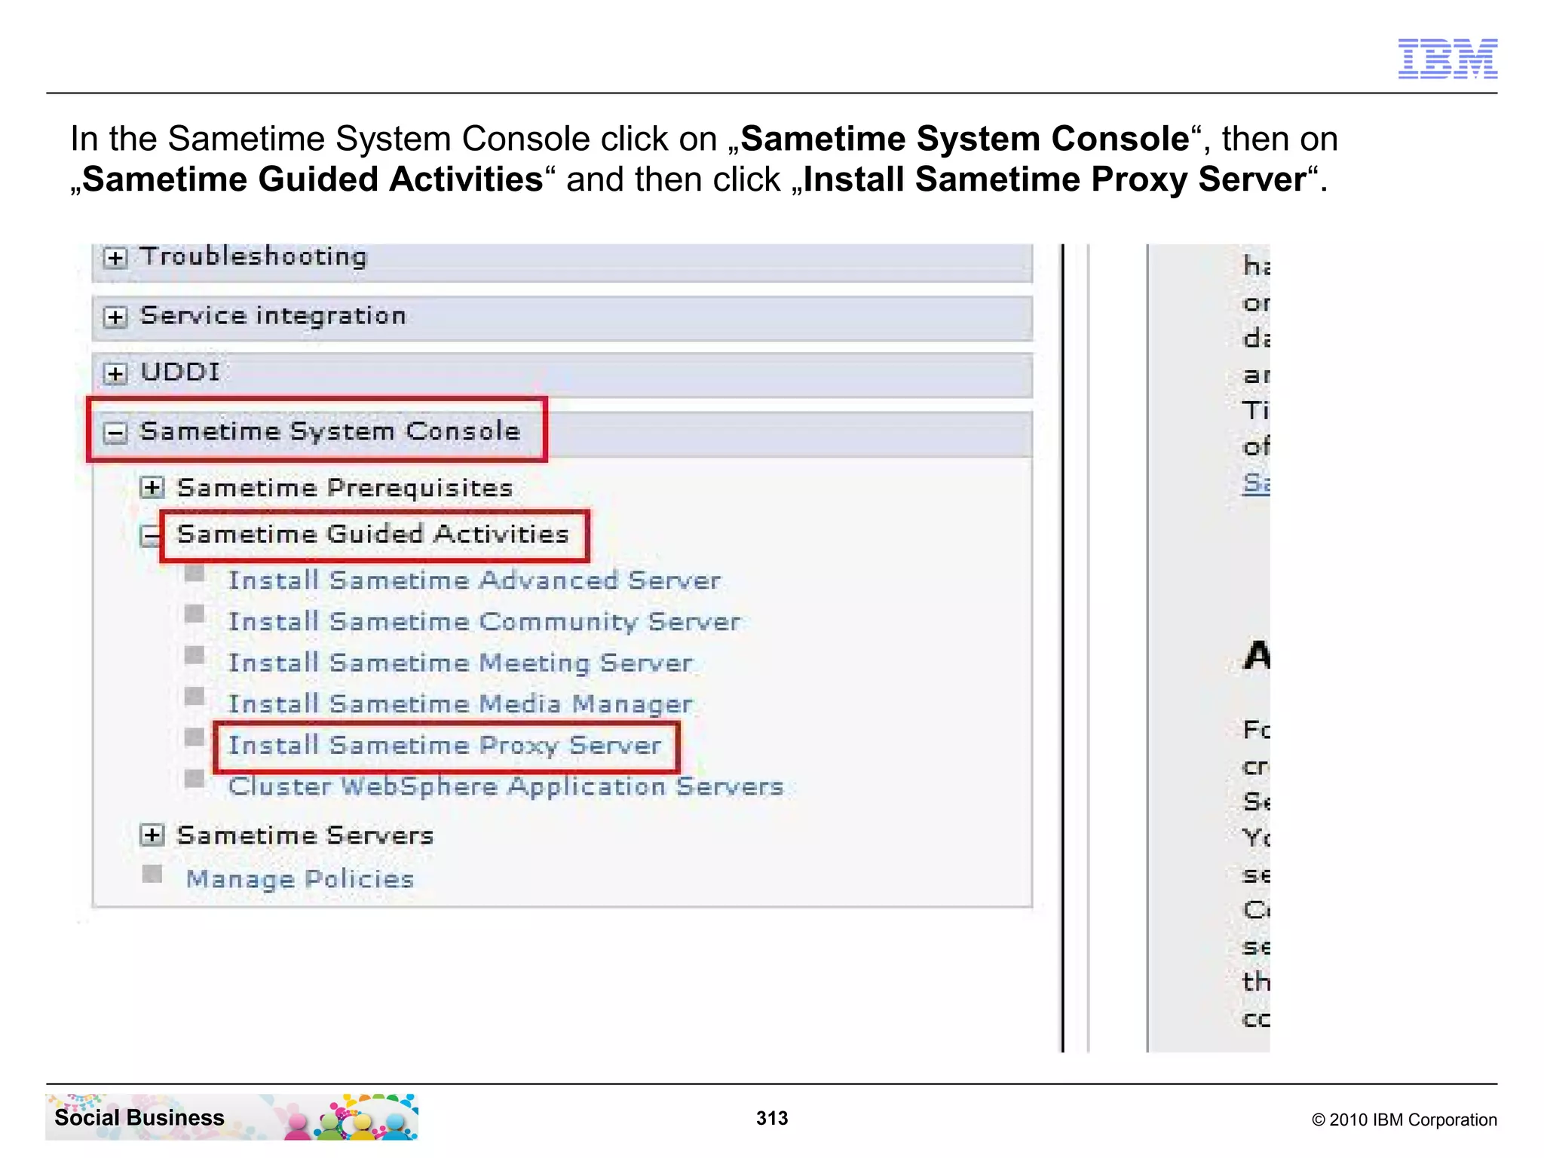This screenshot has height=1158, width=1544.
Task: Click the bullet icon beside Install Sametime Advanced Server
Action: [x=195, y=574]
